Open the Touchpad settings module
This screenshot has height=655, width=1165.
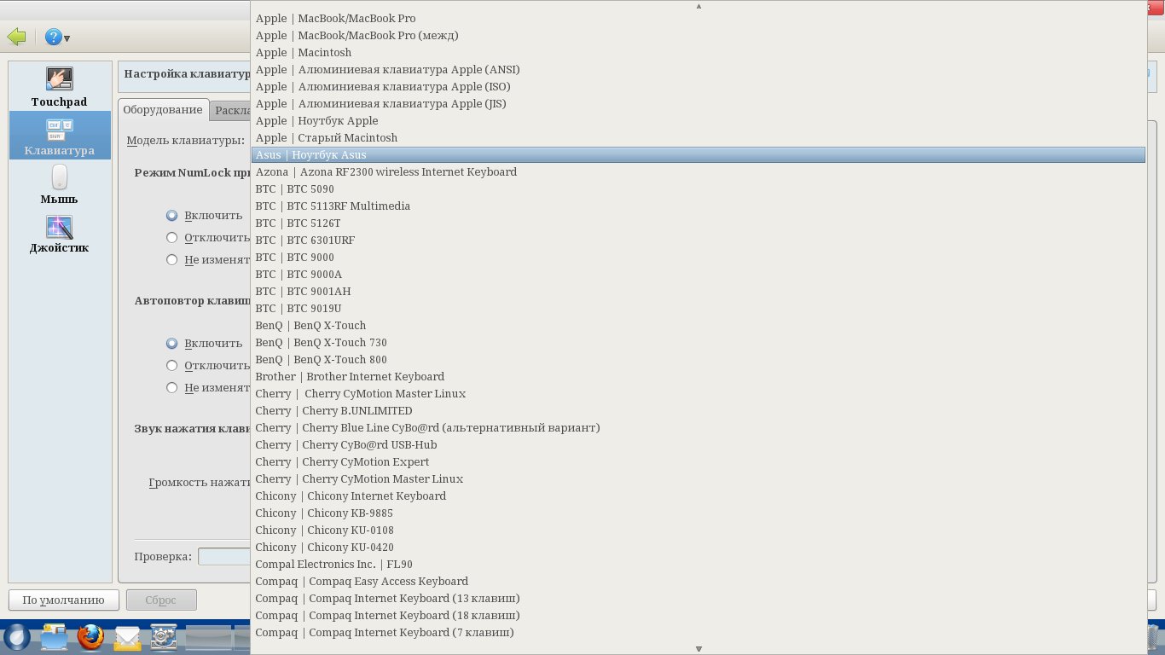[60, 87]
